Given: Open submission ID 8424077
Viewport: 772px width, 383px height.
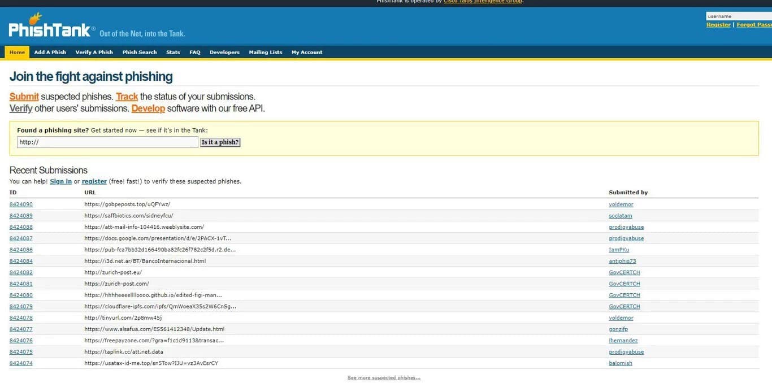Looking at the screenshot, I should [21, 329].
